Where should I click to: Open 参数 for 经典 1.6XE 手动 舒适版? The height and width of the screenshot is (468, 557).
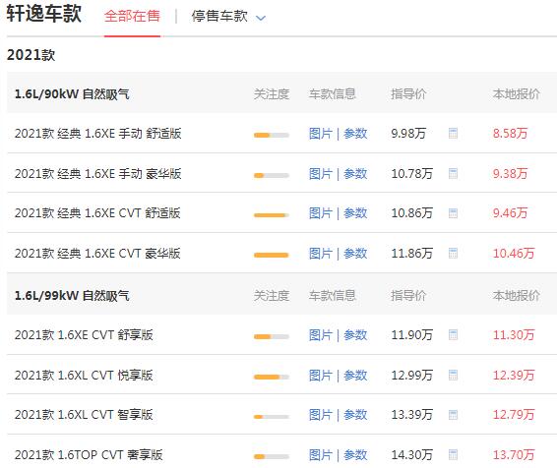tap(355, 134)
